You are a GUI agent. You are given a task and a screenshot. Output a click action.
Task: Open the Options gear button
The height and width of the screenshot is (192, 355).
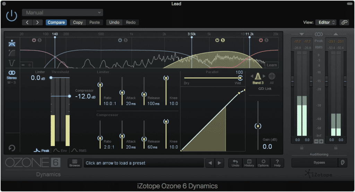point(263,163)
